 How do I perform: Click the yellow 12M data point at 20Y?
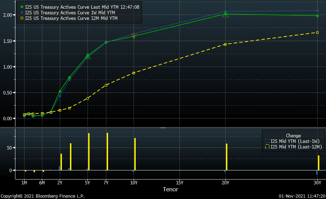point(225,45)
